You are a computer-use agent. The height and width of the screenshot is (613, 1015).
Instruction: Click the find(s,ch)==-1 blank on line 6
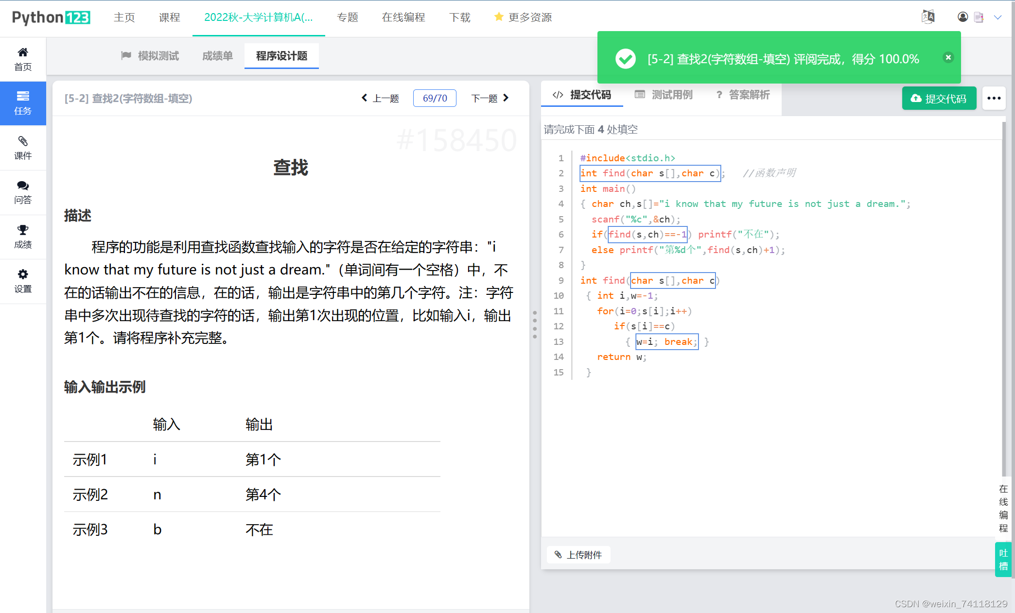pyautogui.click(x=647, y=235)
